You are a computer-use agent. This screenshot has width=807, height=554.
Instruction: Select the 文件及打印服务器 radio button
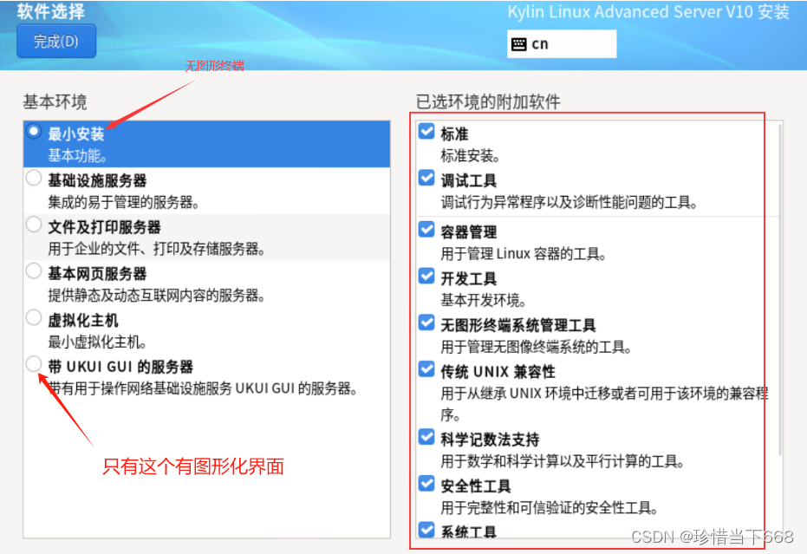point(34,224)
